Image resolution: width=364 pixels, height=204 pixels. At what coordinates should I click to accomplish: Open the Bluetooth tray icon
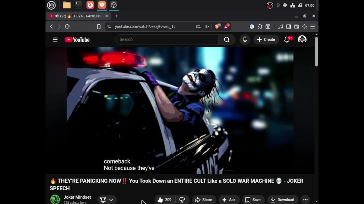[x=278, y=5]
